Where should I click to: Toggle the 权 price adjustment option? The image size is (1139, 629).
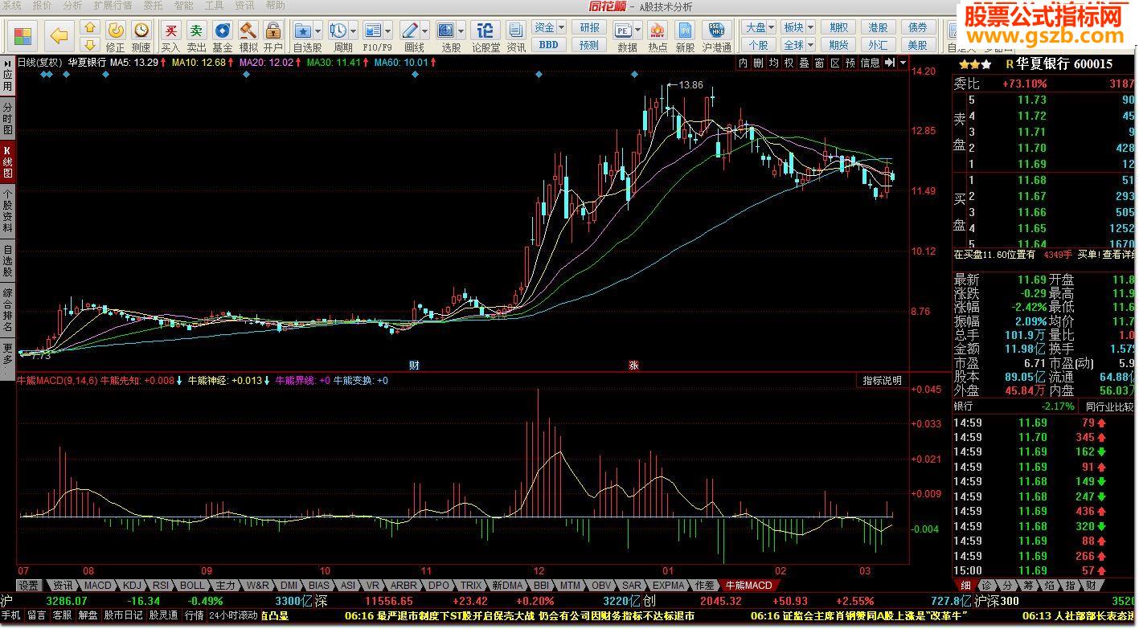click(789, 63)
